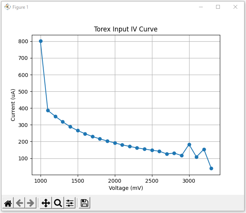Activate the pan axes tool
The height and width of the screenshot is (213, 246).
tap(46, 203)
